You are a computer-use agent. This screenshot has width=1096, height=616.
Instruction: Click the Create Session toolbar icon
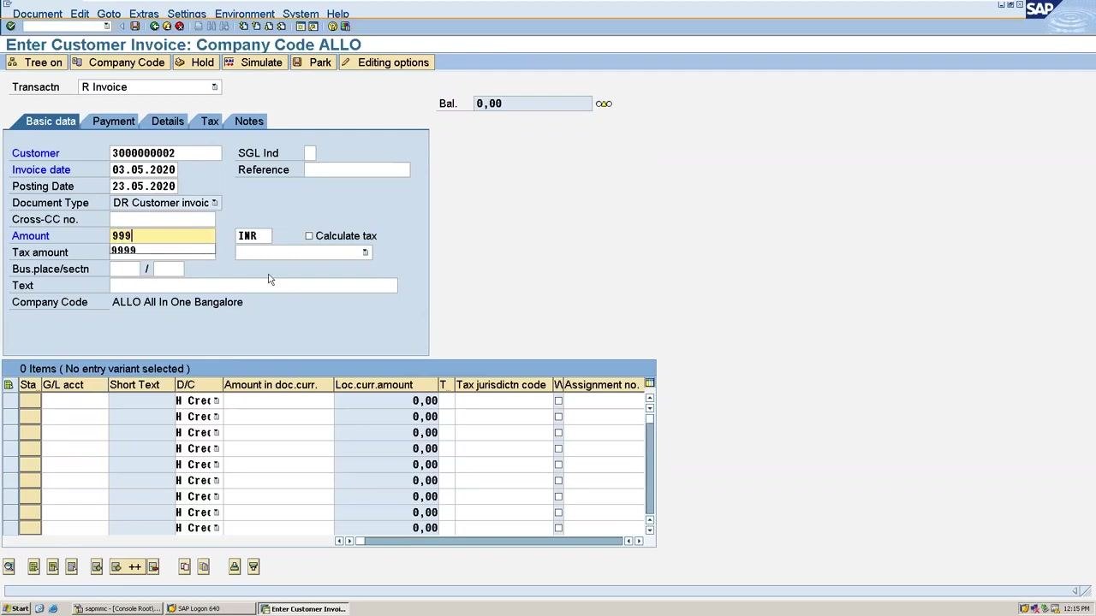click(x=301, y=27)
